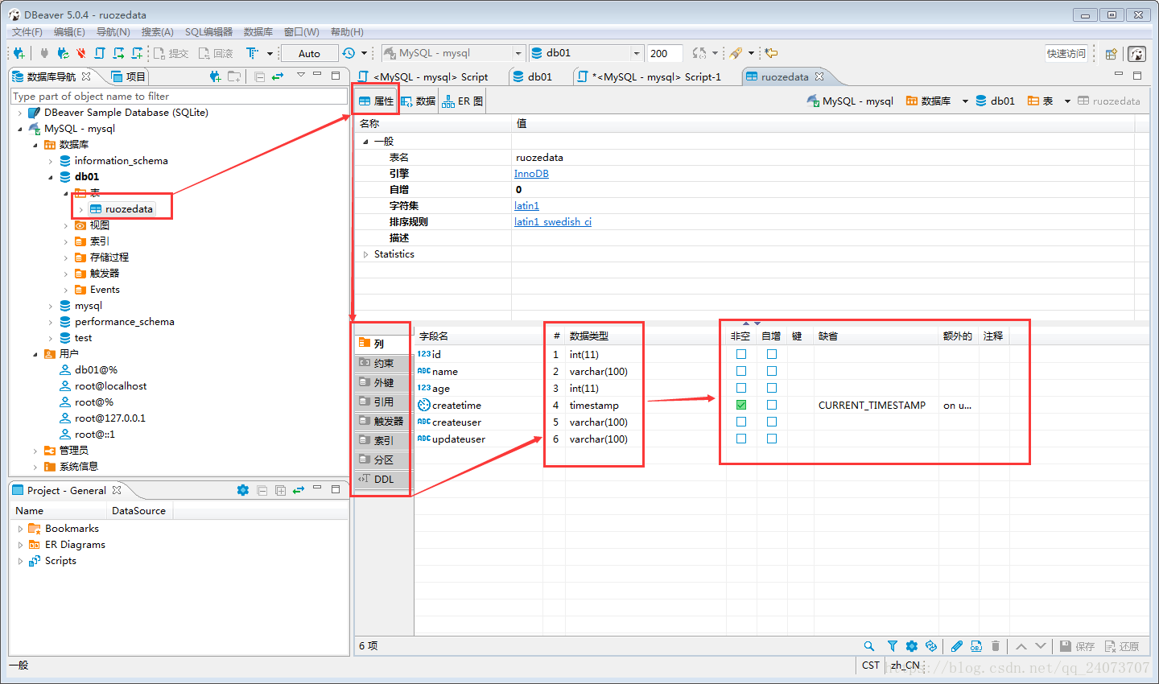
Task: Select the DDL side tab
Action: coord(382,479)
